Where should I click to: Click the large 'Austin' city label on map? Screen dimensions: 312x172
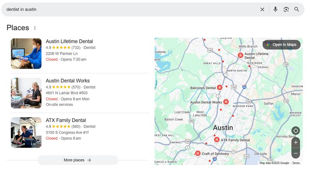pyautogui.click(x=223, y=128)
